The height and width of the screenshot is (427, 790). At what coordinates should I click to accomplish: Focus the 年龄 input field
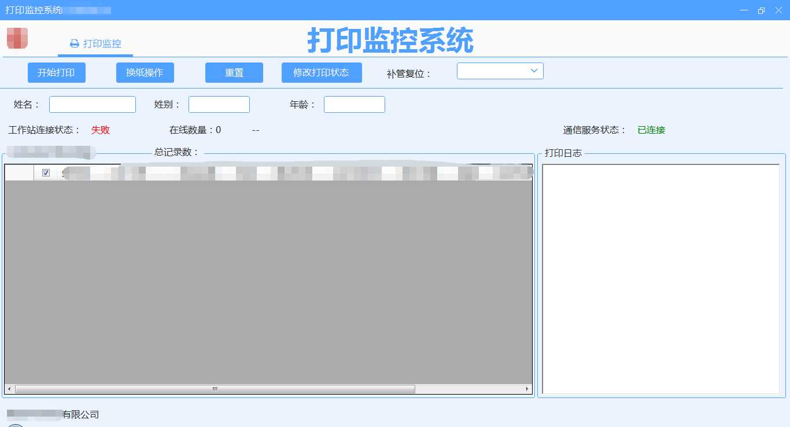(x=355, y=104)
